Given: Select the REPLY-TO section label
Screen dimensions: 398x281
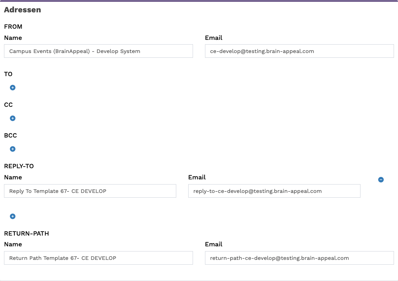Looking at the screenshot, I should click(x=19, y=166).
